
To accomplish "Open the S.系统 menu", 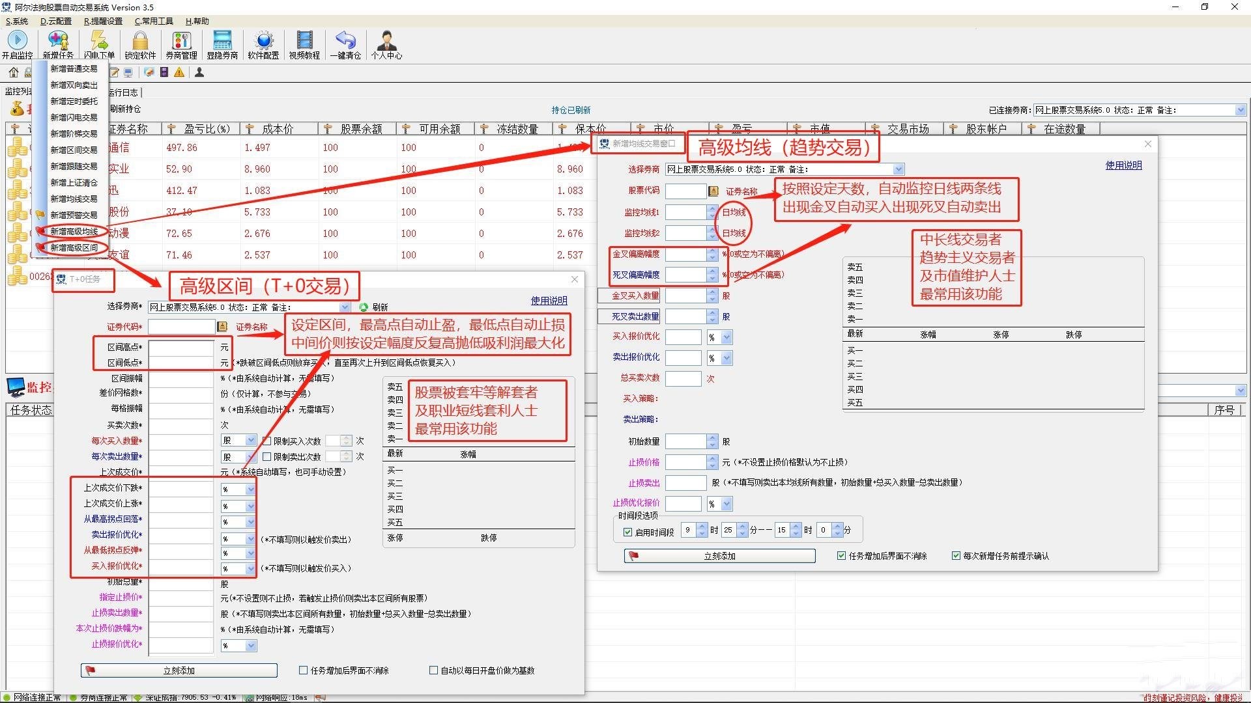I will pyautogui.click(x=17, y=21).
